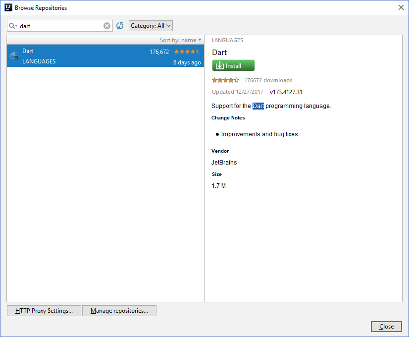Click the Change Notes heading
Viewport: 409px width, 337px height.
click(228, 118)
